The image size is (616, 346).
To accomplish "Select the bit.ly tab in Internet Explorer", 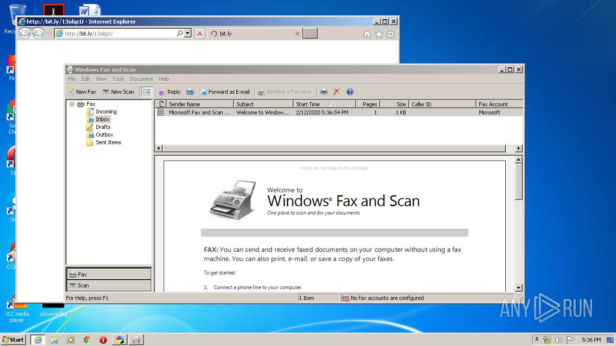I will click(x=255, y=34).
